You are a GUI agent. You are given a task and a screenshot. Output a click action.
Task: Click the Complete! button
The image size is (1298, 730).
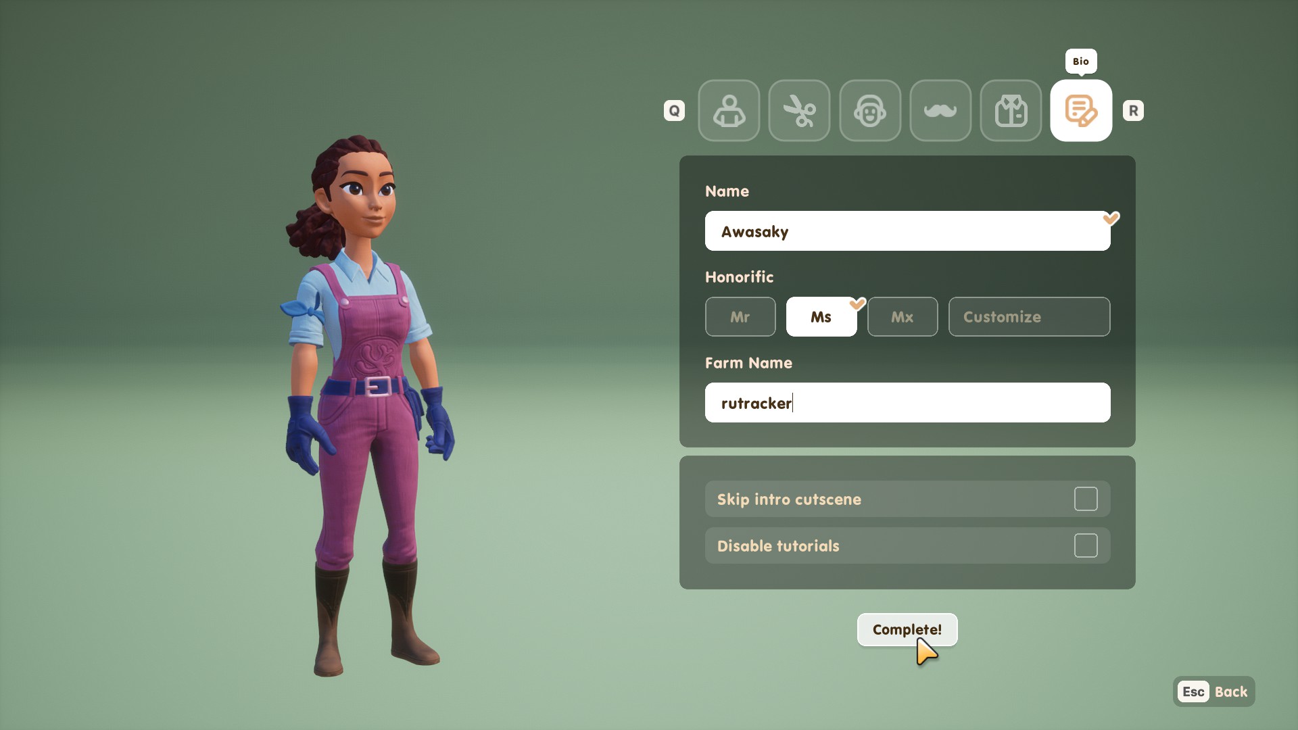pos(907,630)
